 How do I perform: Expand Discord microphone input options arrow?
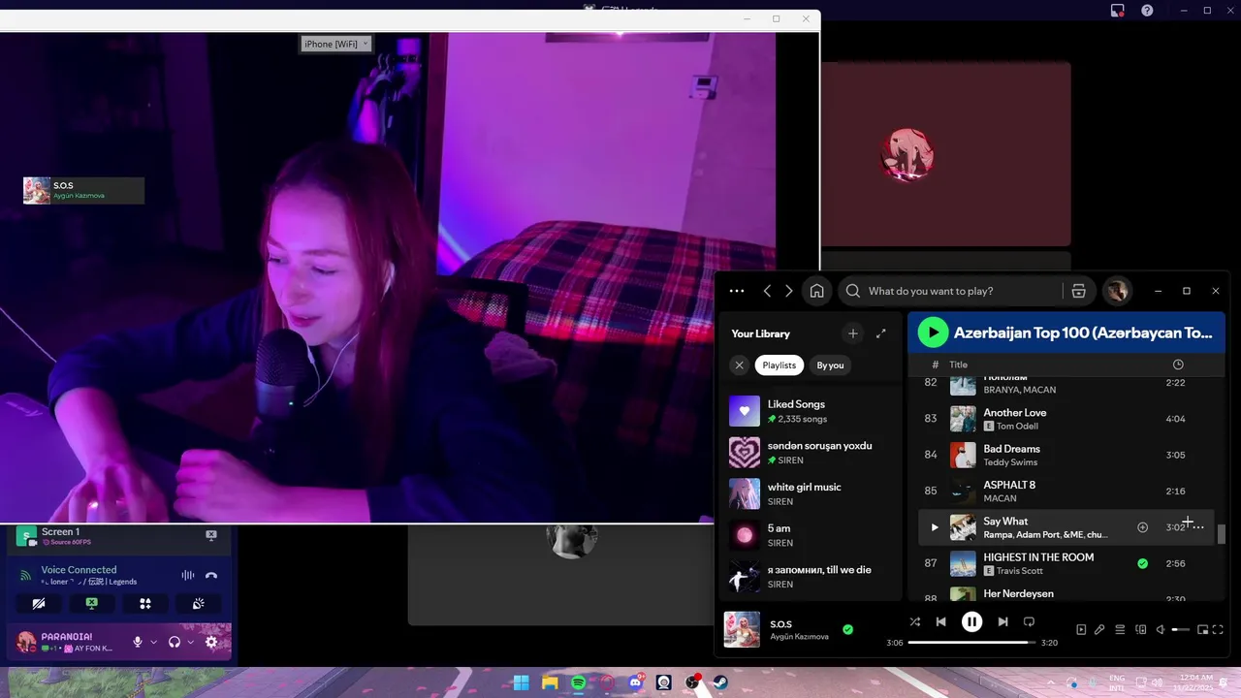pyautogui.click(x=153, y=642)
